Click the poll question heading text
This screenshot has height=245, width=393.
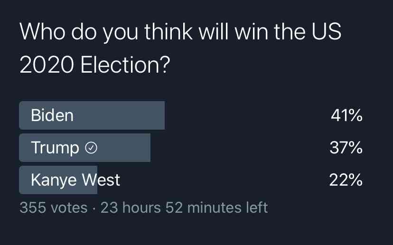(180, 48)
